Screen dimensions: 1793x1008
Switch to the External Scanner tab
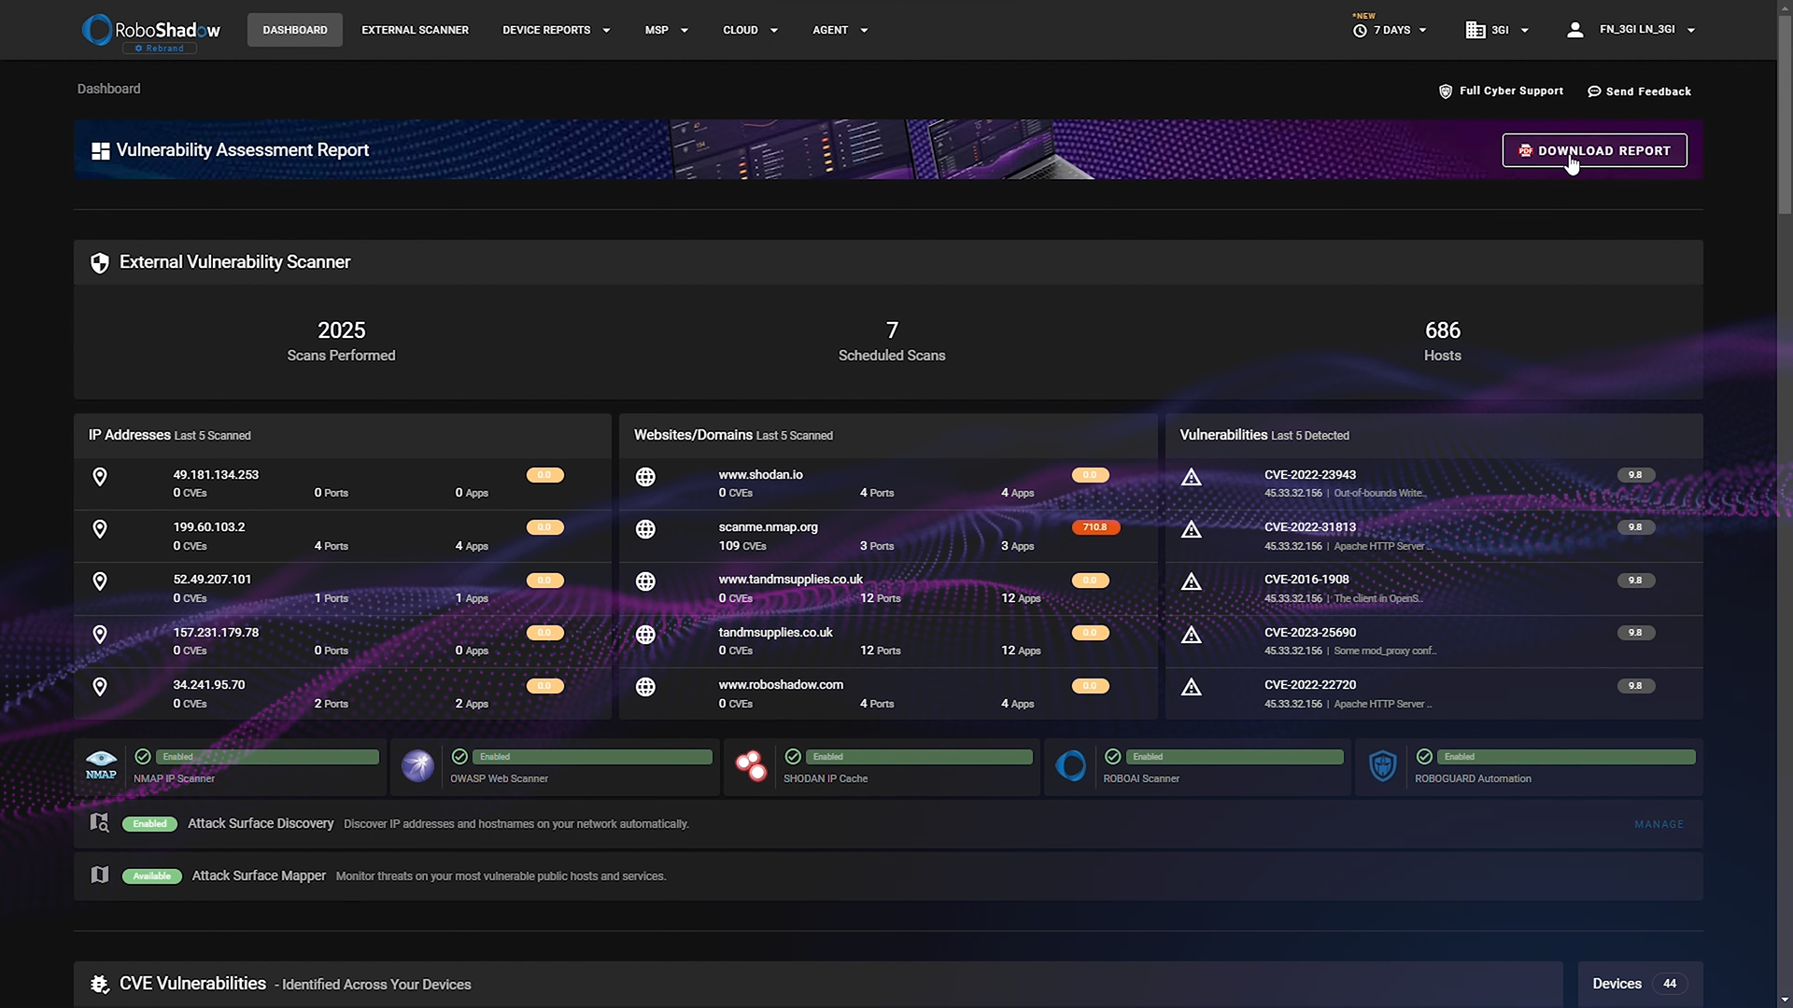click(x=415, y=29)
